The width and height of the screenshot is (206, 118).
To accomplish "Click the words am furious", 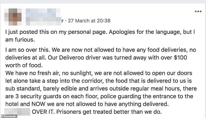I will click(20, 40).
